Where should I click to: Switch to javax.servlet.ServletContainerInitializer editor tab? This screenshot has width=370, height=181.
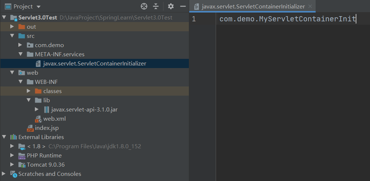click(x=252, y=6)
